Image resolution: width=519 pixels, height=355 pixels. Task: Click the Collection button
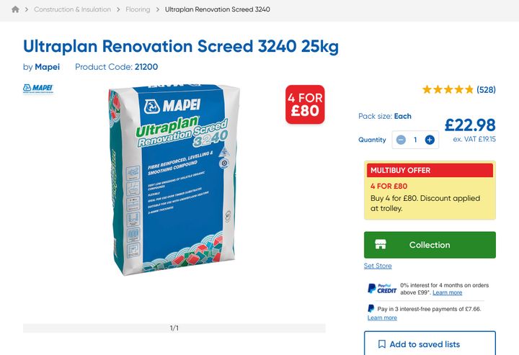point(430,245)
